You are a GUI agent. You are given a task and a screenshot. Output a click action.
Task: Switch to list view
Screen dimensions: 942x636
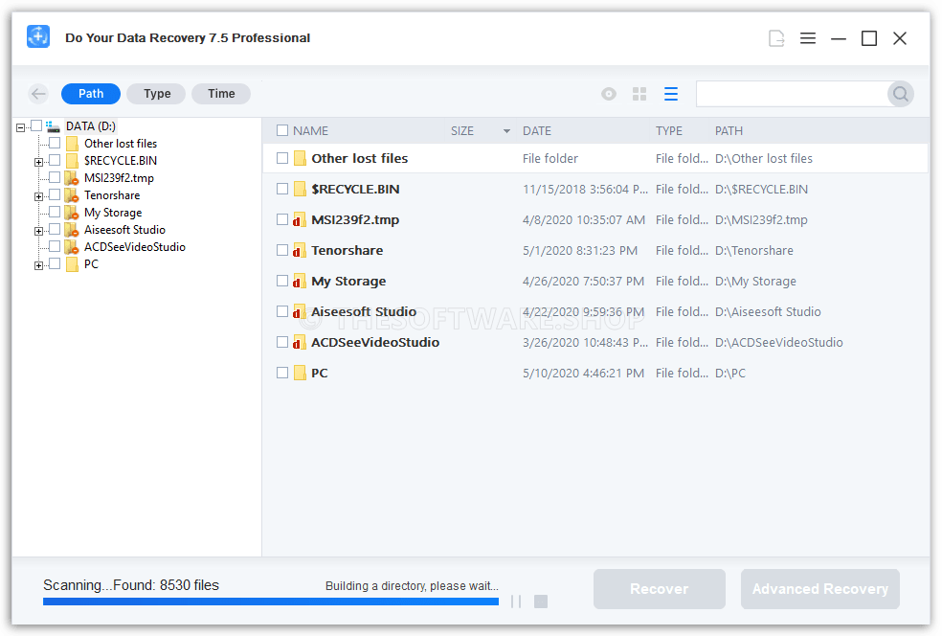coord(671,94)
